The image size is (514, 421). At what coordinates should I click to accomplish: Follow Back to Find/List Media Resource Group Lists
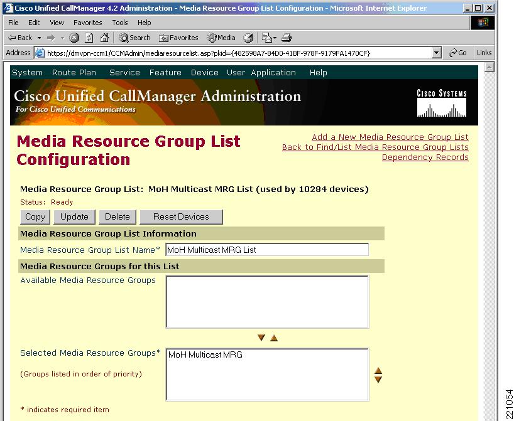pos(375,147)
